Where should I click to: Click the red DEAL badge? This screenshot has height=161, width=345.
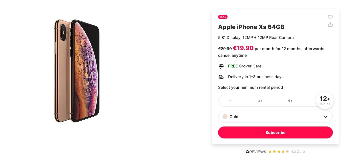click(223, 17)
